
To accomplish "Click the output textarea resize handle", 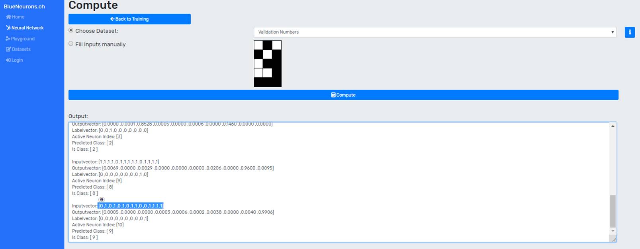I will 614,239.
